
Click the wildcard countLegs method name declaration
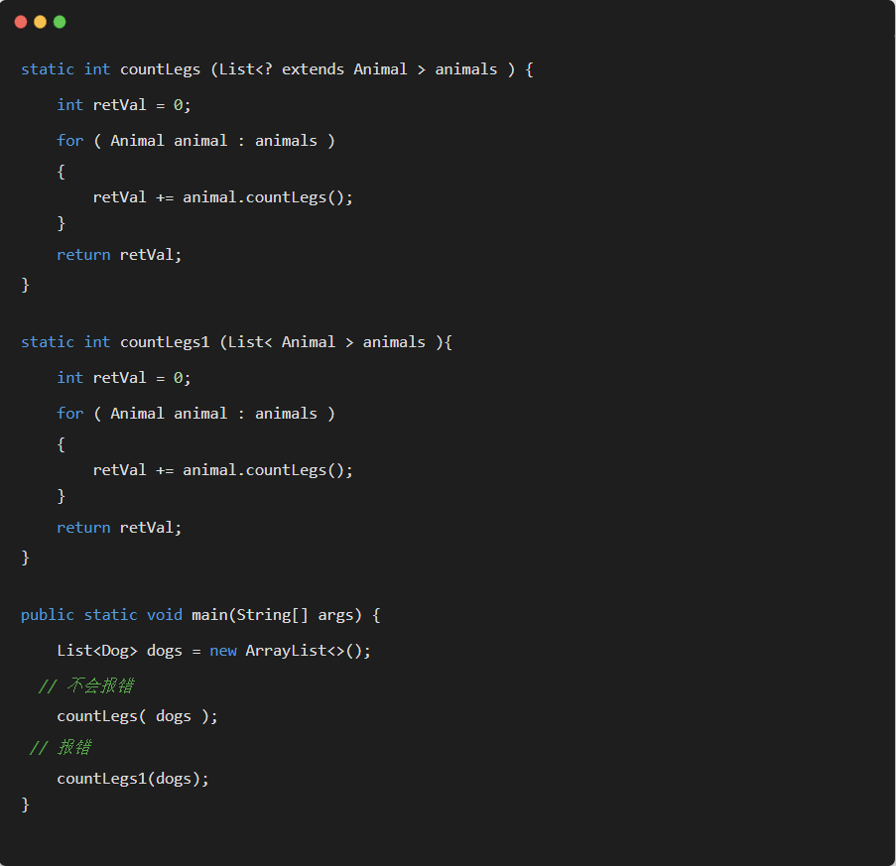click(160, 69)
